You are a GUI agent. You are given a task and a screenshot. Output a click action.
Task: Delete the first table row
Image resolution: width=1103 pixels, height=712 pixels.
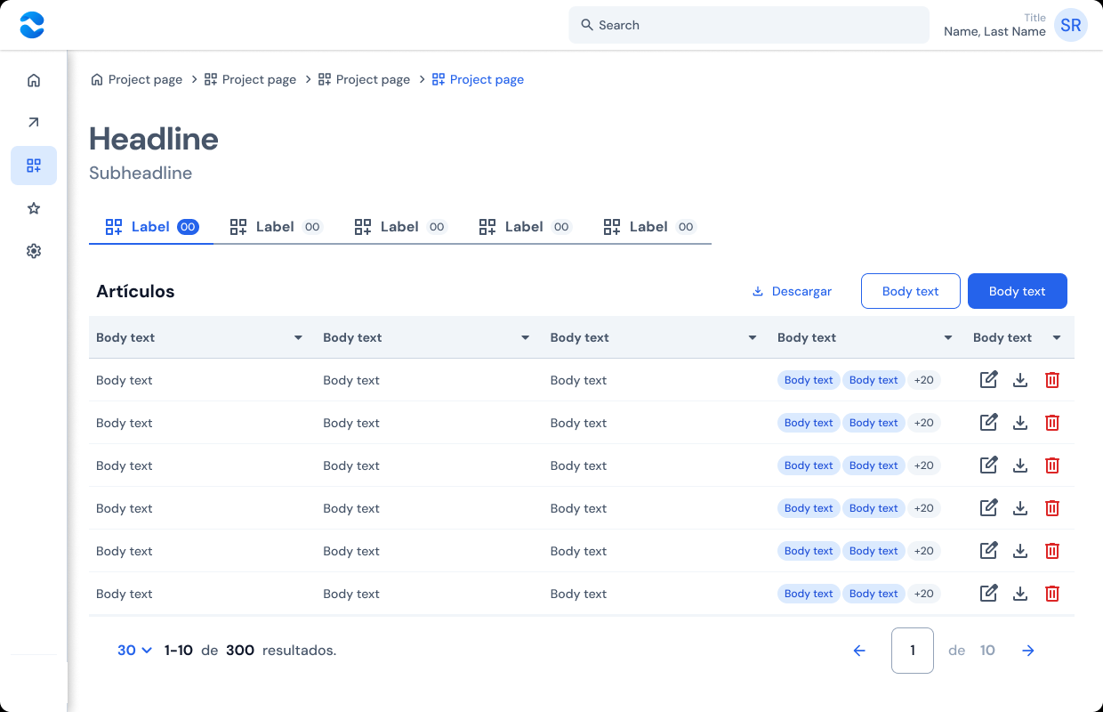click(x=1052, y=380)
